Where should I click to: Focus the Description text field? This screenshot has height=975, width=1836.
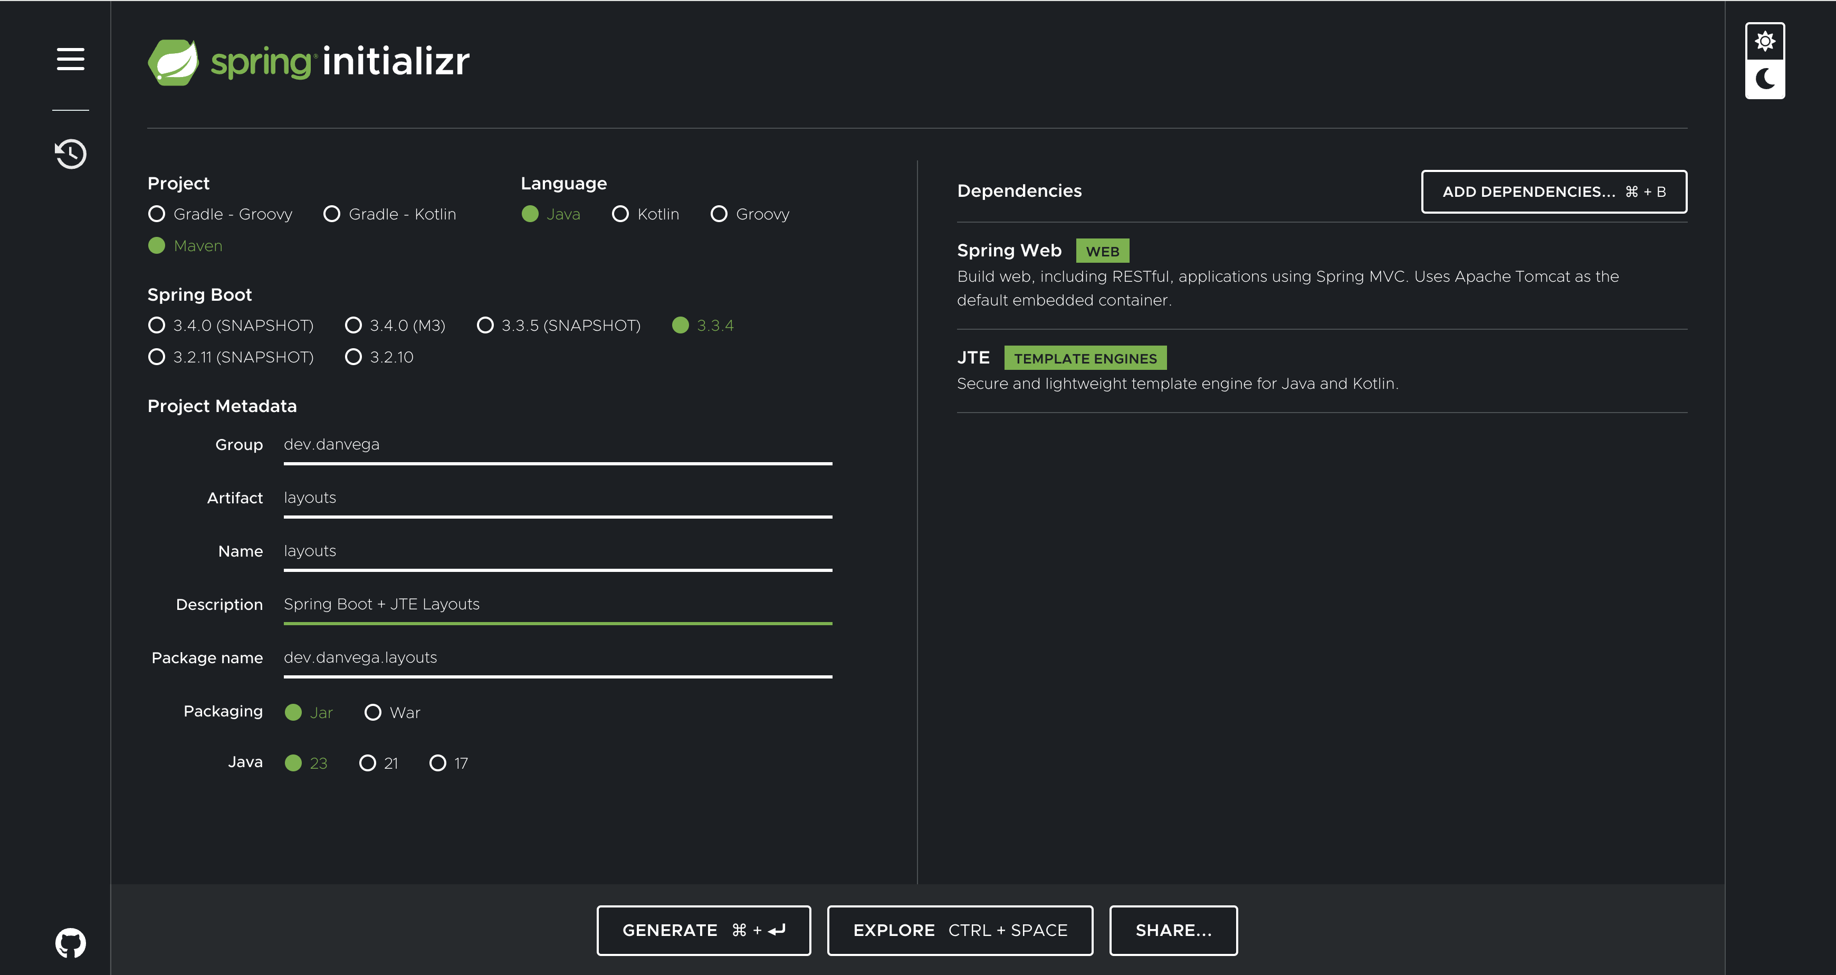click(557, 605)
